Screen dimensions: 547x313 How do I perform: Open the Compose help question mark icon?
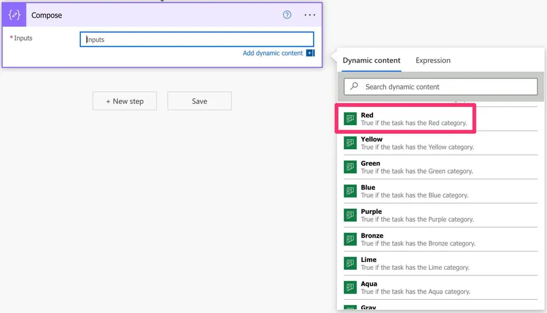click(x=287, y=15)
